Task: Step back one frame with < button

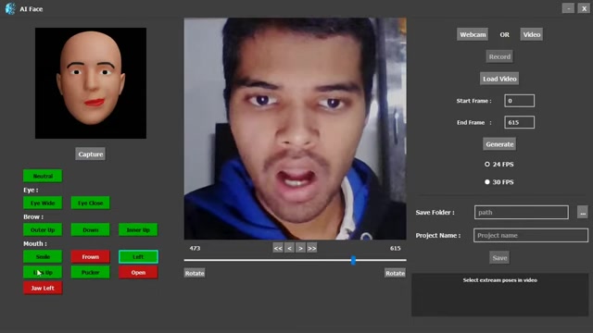Action: pos(289,248)
